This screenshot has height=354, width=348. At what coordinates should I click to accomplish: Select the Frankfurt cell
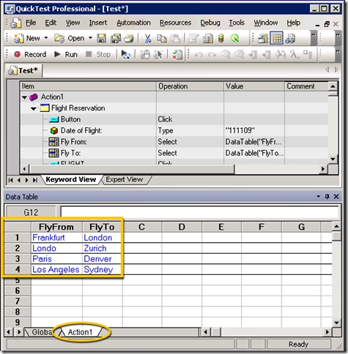coord(56,238)
